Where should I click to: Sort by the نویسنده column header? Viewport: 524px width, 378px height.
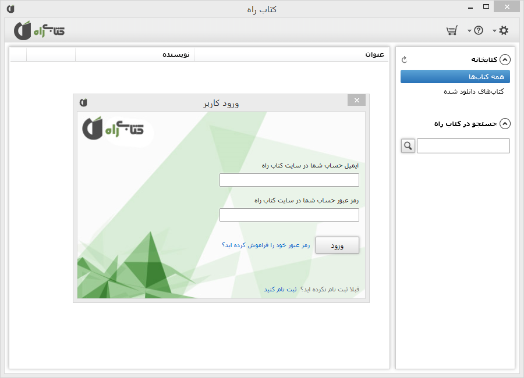134,55
